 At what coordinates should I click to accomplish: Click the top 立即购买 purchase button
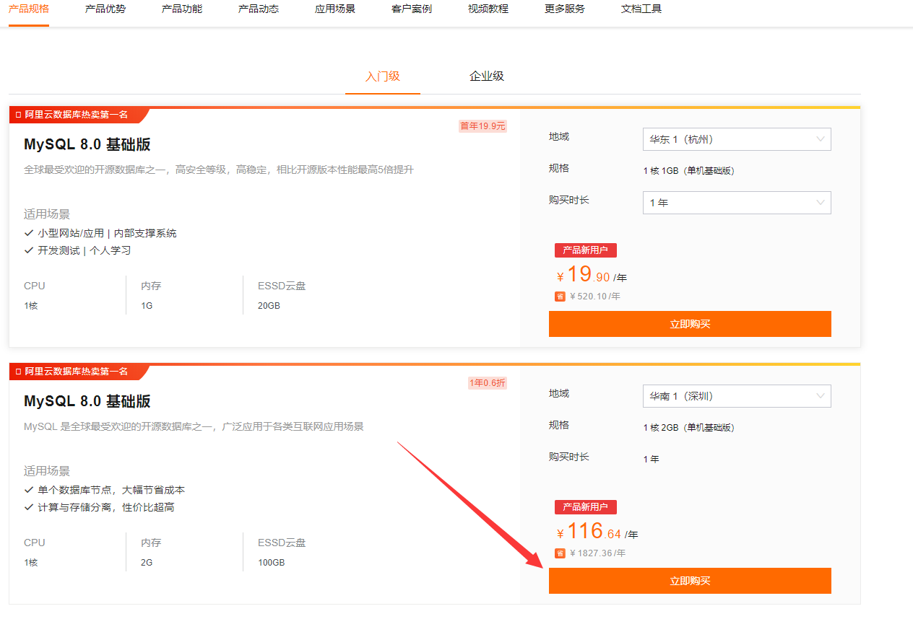(x=689, y=323)
